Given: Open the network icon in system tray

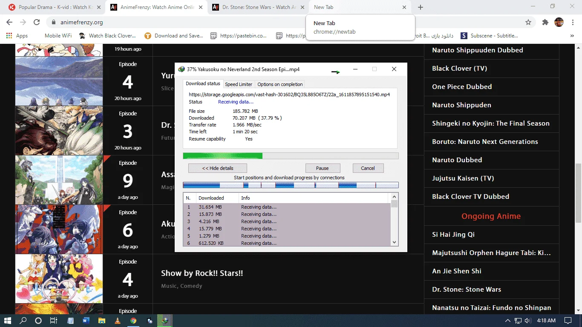Looking at the screenshot, I should click(518, 321).
